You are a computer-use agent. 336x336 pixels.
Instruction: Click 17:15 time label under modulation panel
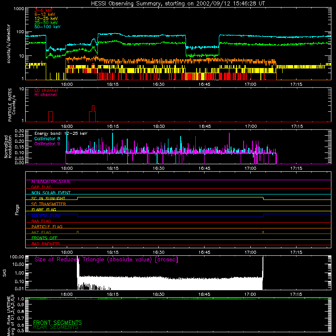(x=297, y=168)
